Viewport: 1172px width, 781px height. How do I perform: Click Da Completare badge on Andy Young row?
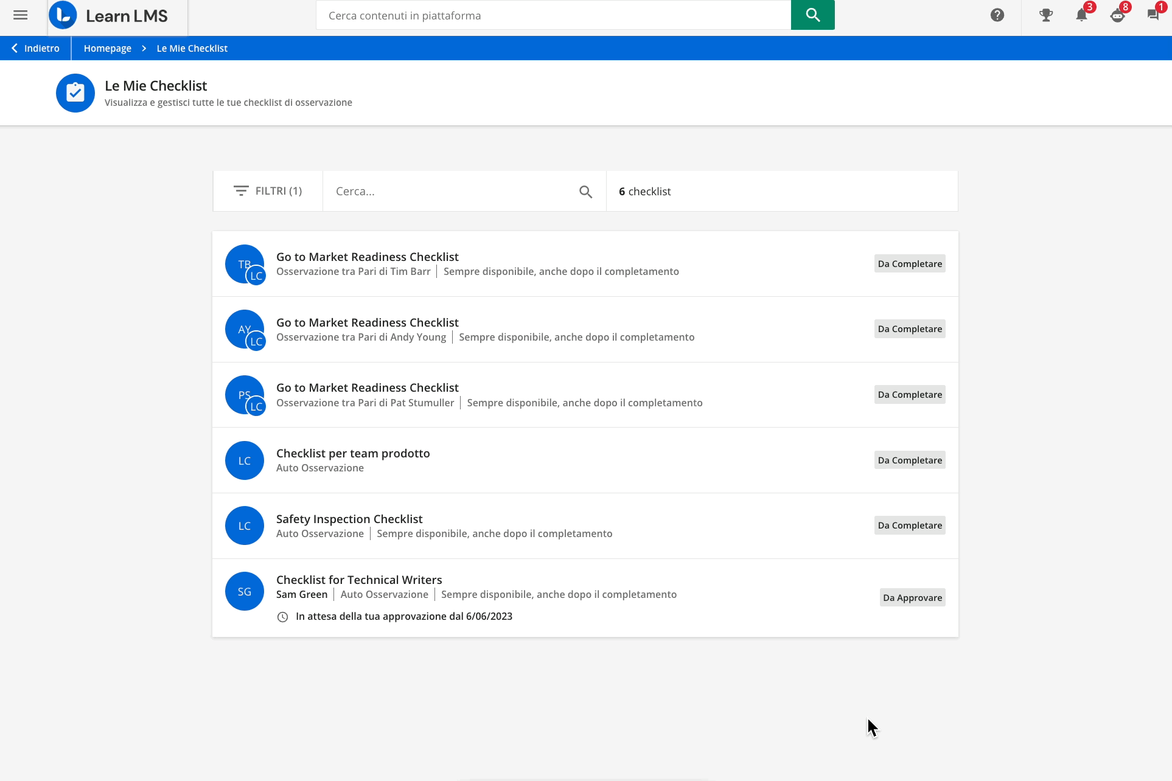pos(910,329)
